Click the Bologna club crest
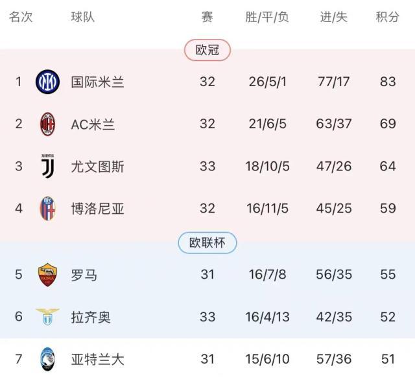 pyautogui.click(x=47, y=209)
